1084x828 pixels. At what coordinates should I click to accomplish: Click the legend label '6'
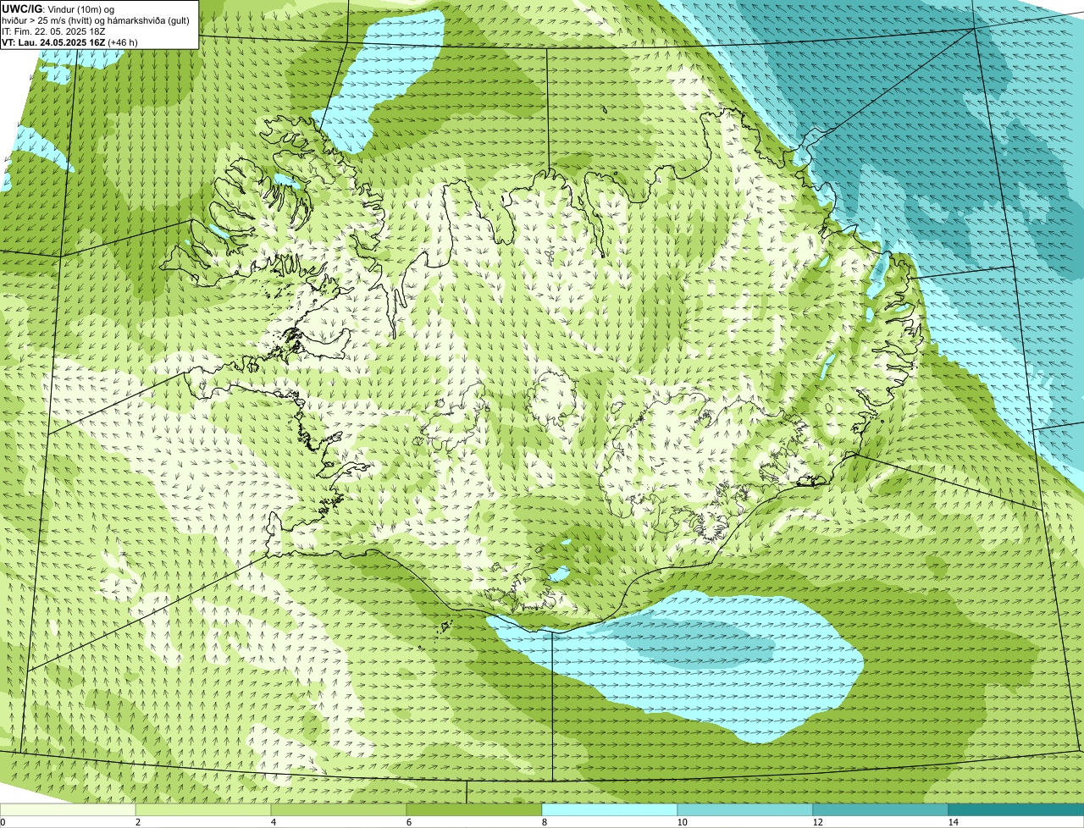408,822
